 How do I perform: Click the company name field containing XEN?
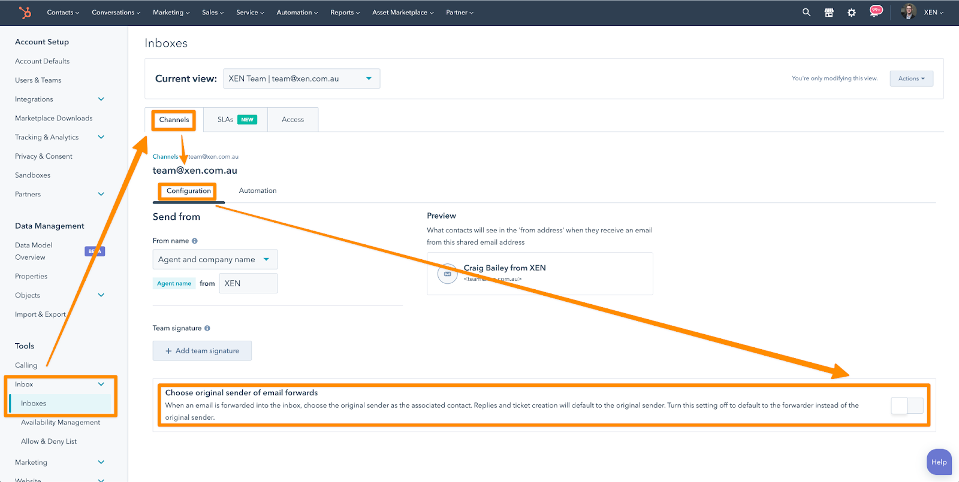248,283
